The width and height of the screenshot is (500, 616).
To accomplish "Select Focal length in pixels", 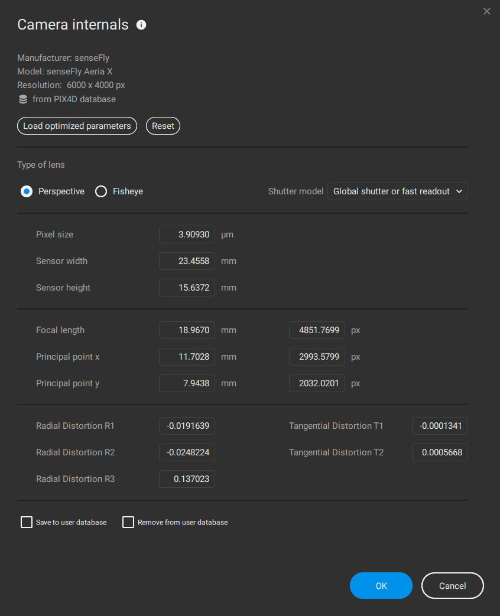I will pyautogui.click(x=317, y=330).
